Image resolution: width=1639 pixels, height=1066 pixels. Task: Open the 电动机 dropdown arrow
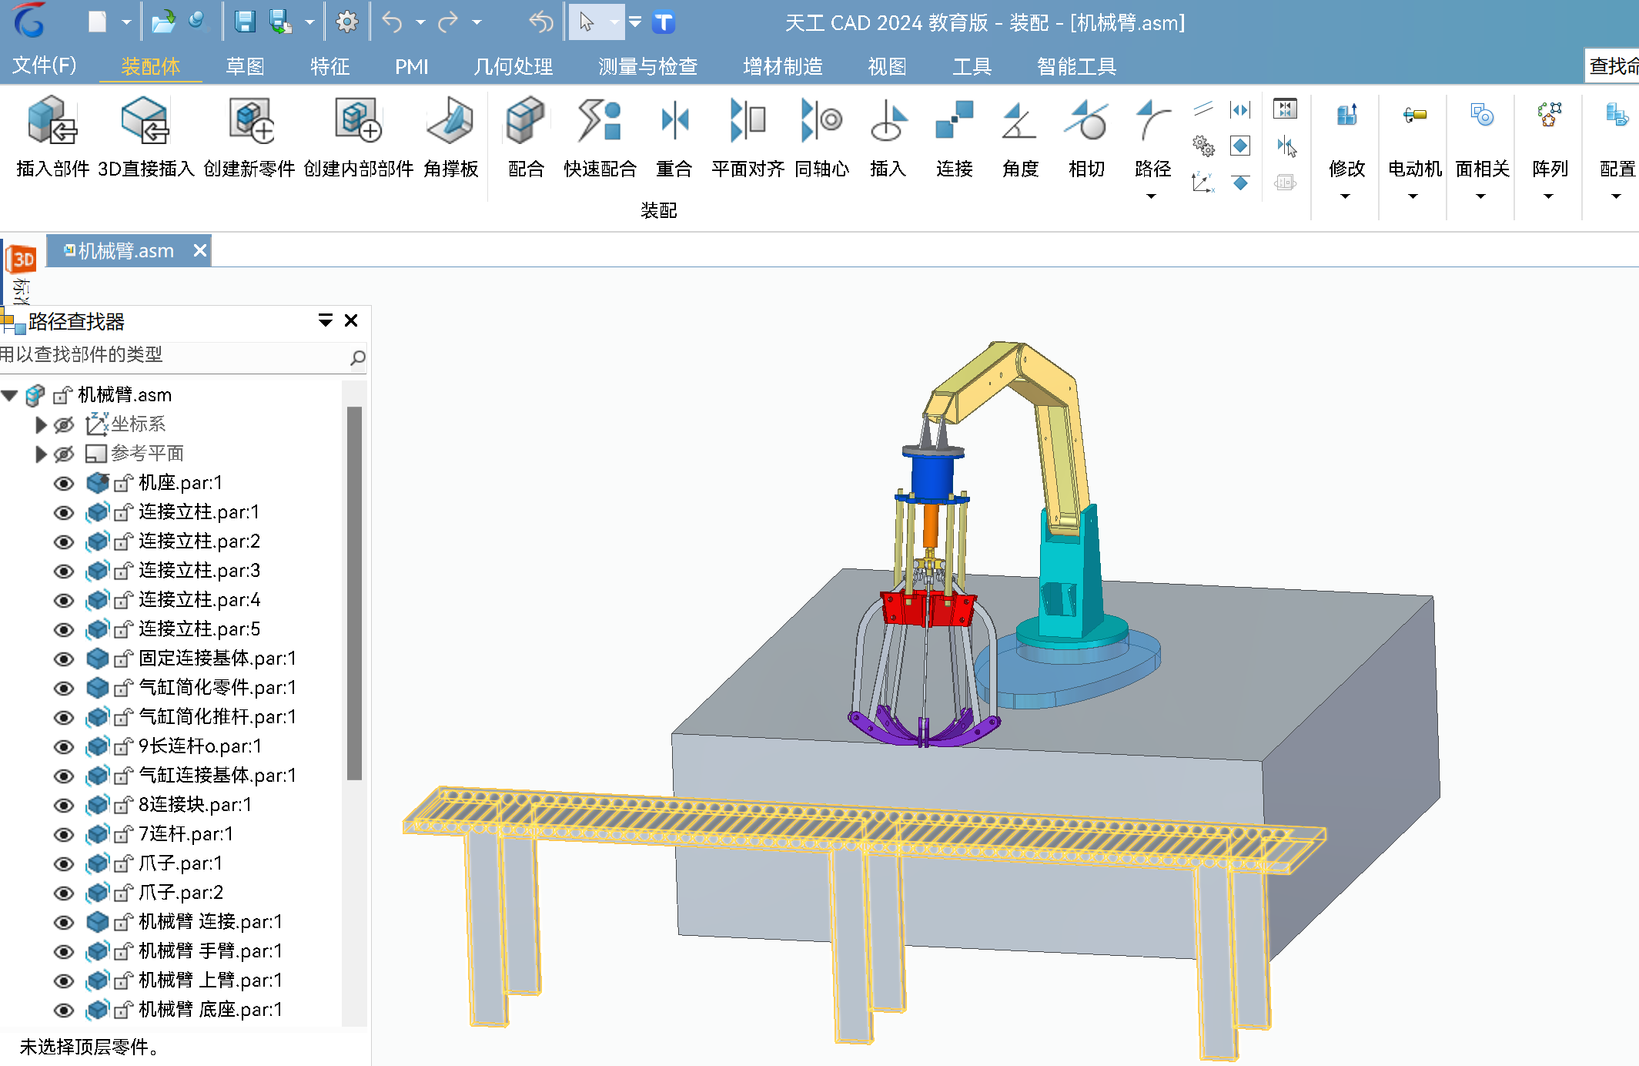[1413, 196]
